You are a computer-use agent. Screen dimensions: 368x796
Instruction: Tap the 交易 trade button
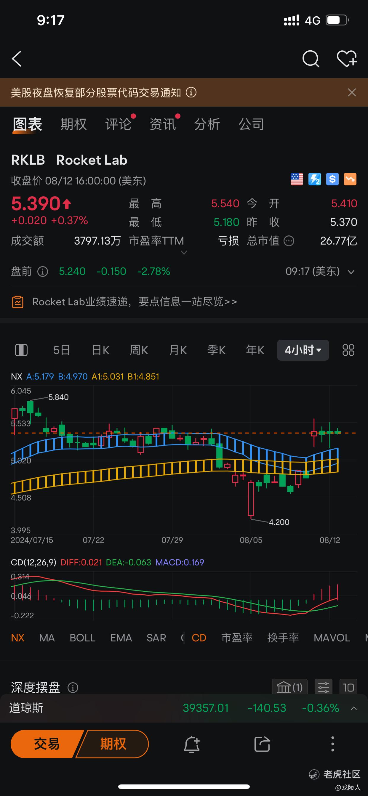click(47, 744)
